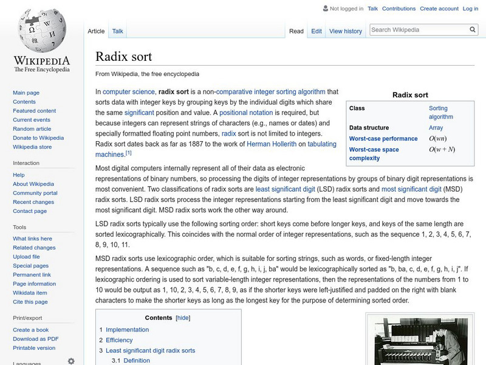Open the Edit tab
Viewport: 486px width, 365px height.
pyautogui.click(x=316, y=31)
